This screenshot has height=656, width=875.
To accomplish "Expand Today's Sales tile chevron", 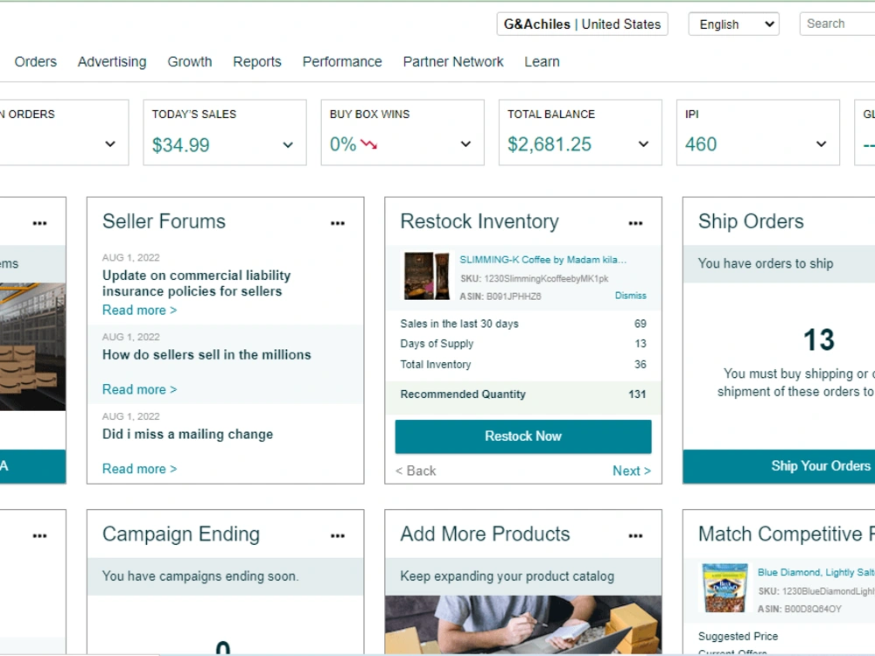I will [x=288, y=145].
